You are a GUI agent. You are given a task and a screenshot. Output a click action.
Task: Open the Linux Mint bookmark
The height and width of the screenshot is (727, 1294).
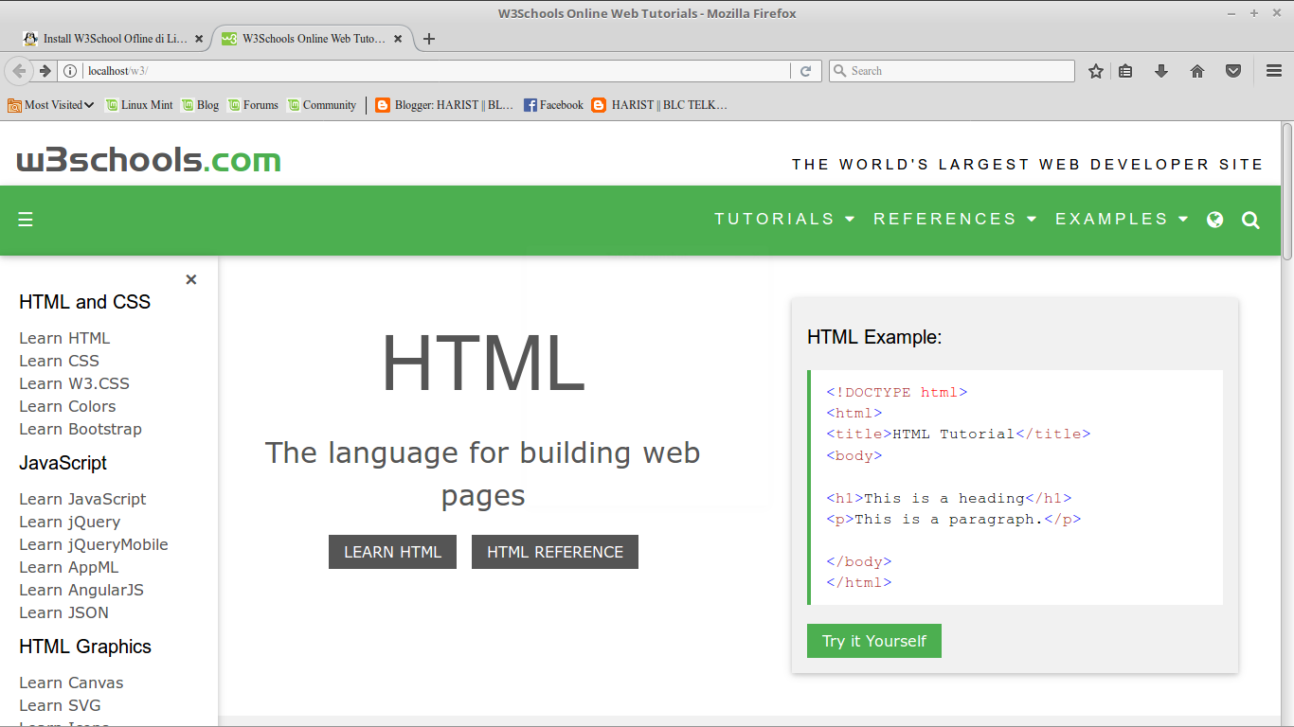(139, 105)
